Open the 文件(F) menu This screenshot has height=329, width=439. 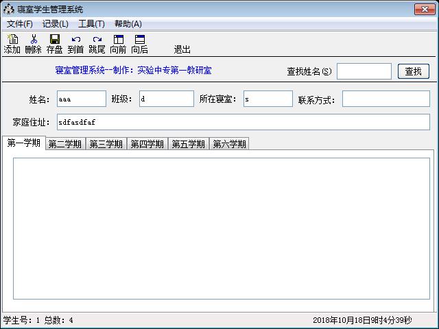(x=20, y=24)
